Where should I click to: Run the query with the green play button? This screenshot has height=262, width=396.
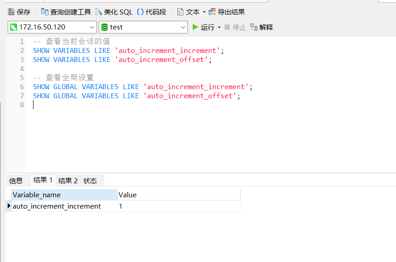pos(196,27)
